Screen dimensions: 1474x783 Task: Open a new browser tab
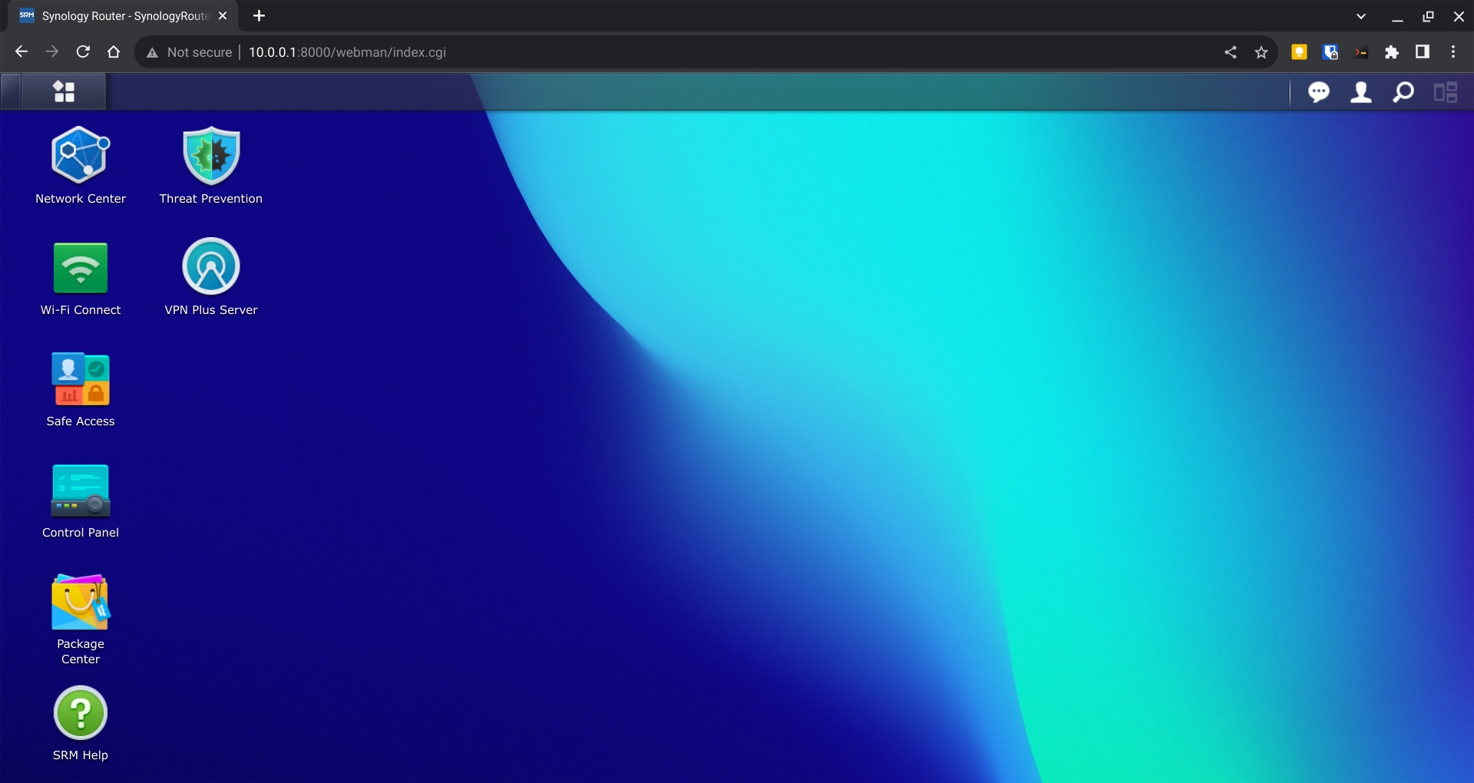pos(259,16)
